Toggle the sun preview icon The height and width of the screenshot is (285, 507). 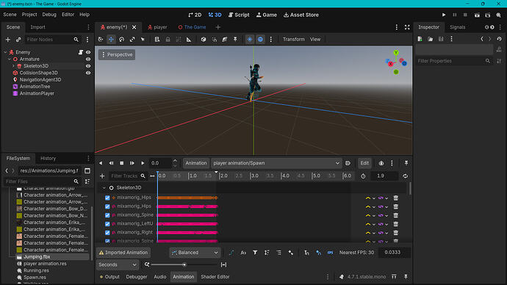tap(250, 40)
